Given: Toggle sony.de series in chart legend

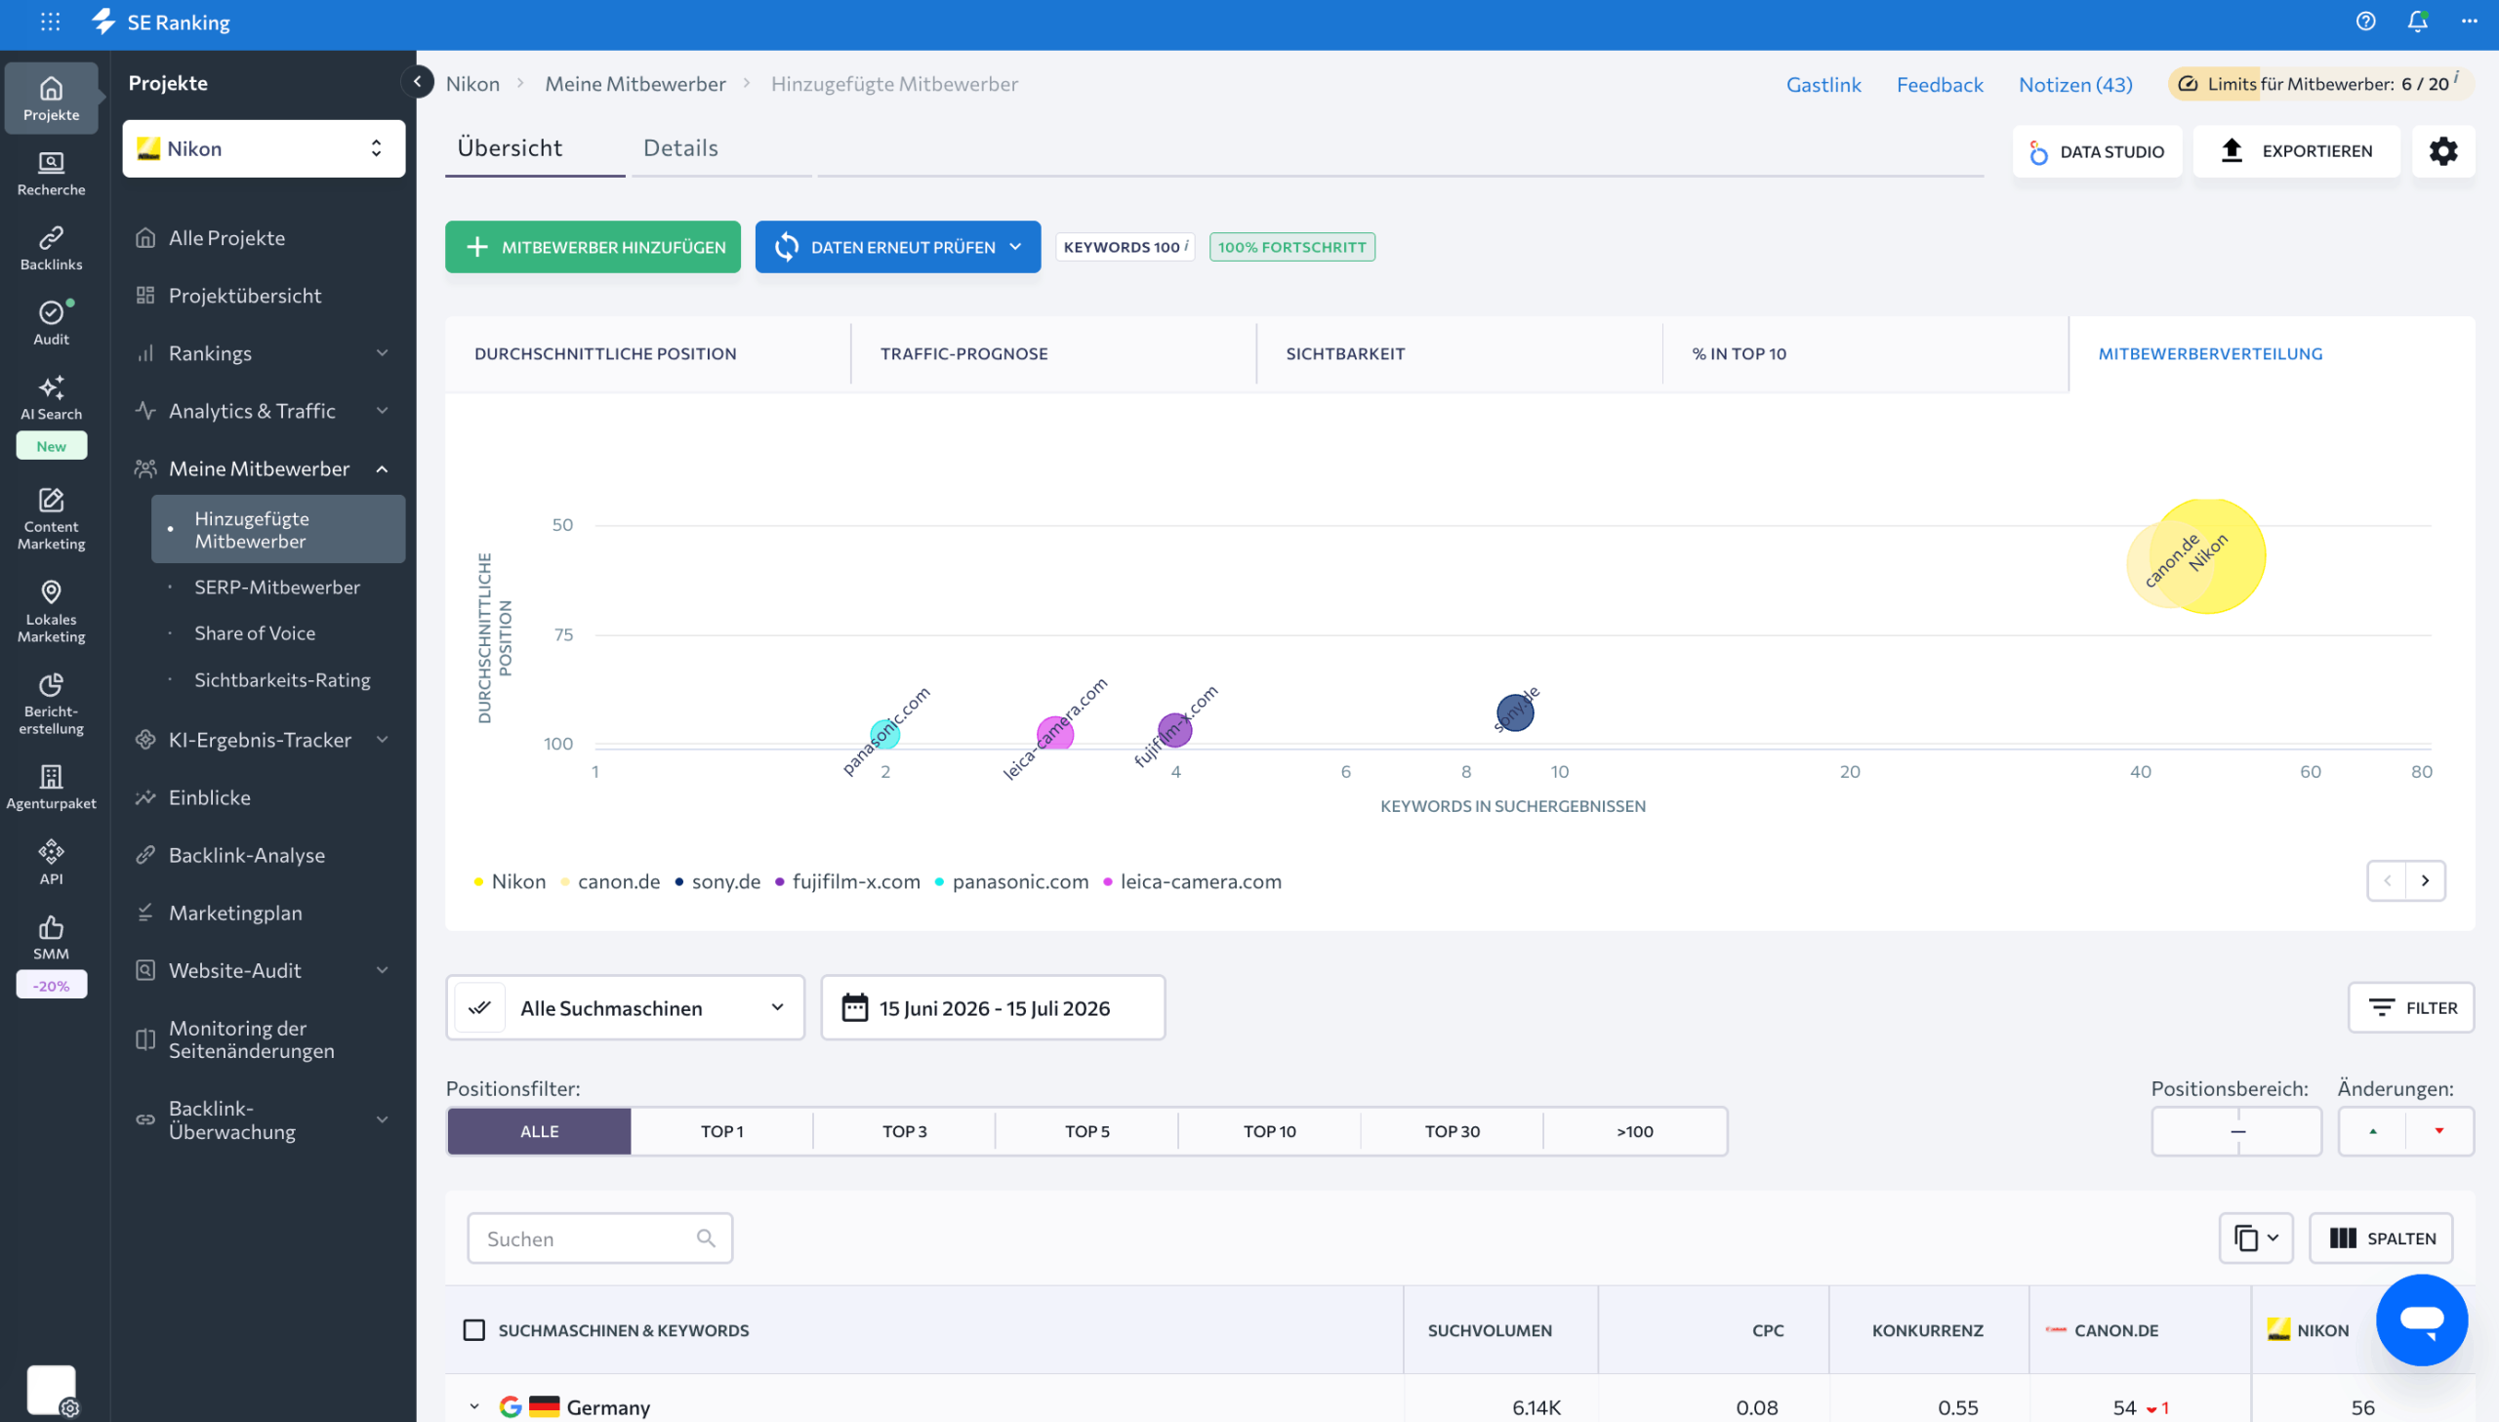Looking at the screenshot, I should coord(717,882).
